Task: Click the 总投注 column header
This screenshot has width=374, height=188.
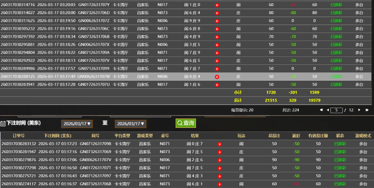Action: 274,136
